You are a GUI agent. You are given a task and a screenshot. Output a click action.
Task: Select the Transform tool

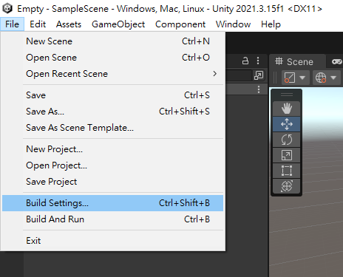[x=286, y=186]
